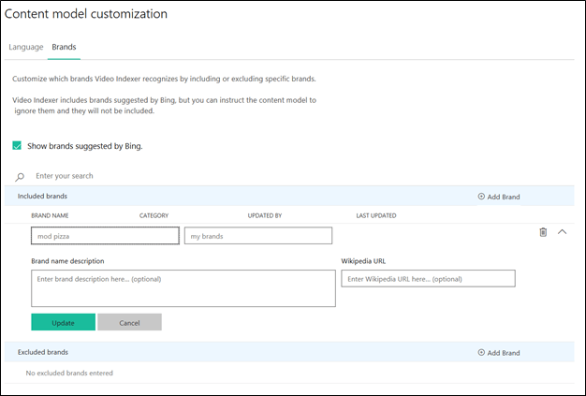
Task: Click the 'Brand name description' label
Action: pos(67,261)
